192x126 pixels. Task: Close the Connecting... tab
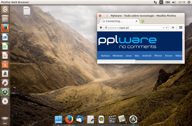tap(136, 21)
